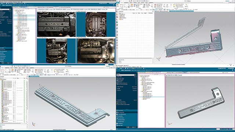Click the Sketch tool icon at the ribbon's left edge

[117, 5]
